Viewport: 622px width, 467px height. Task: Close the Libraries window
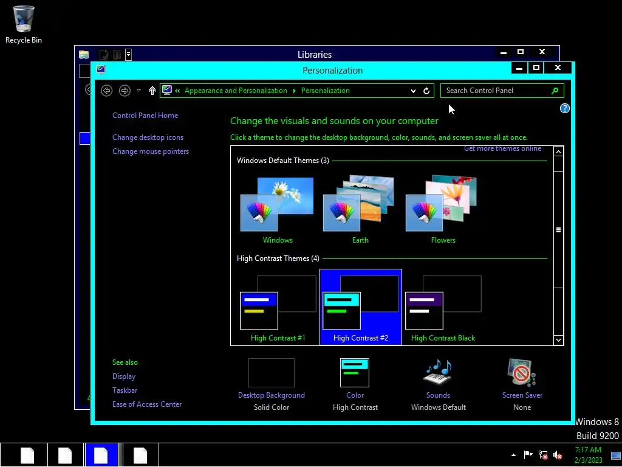click(542, 52)
